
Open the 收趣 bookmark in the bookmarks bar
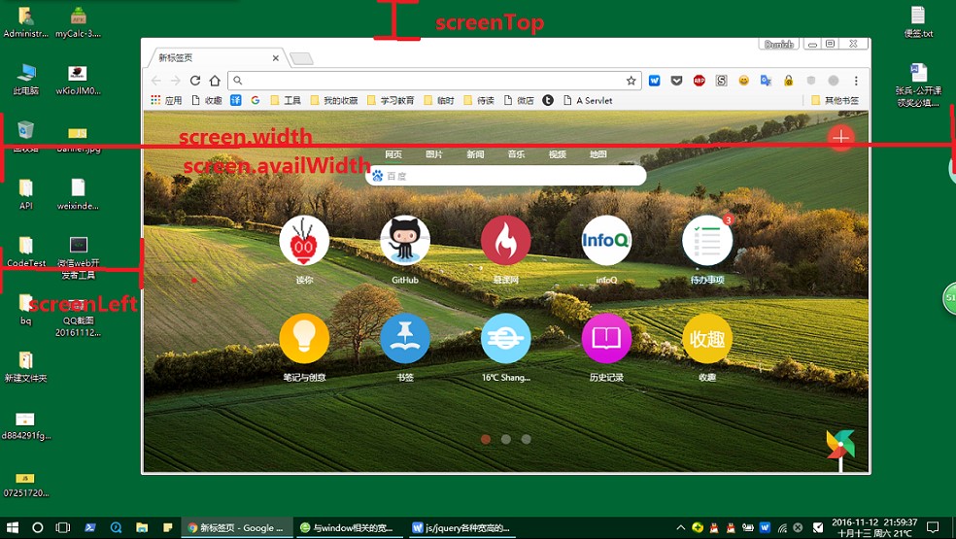tap(207, 101)
